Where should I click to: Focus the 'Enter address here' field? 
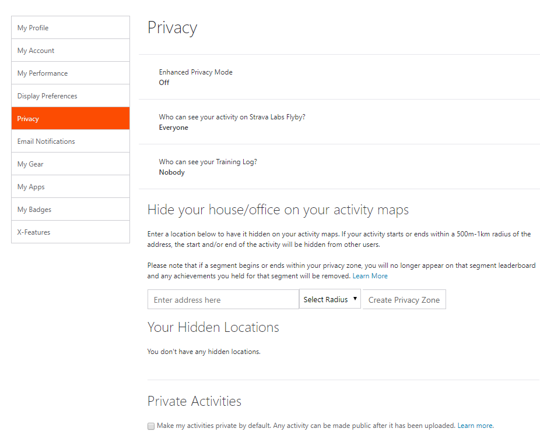coord(223,299)
